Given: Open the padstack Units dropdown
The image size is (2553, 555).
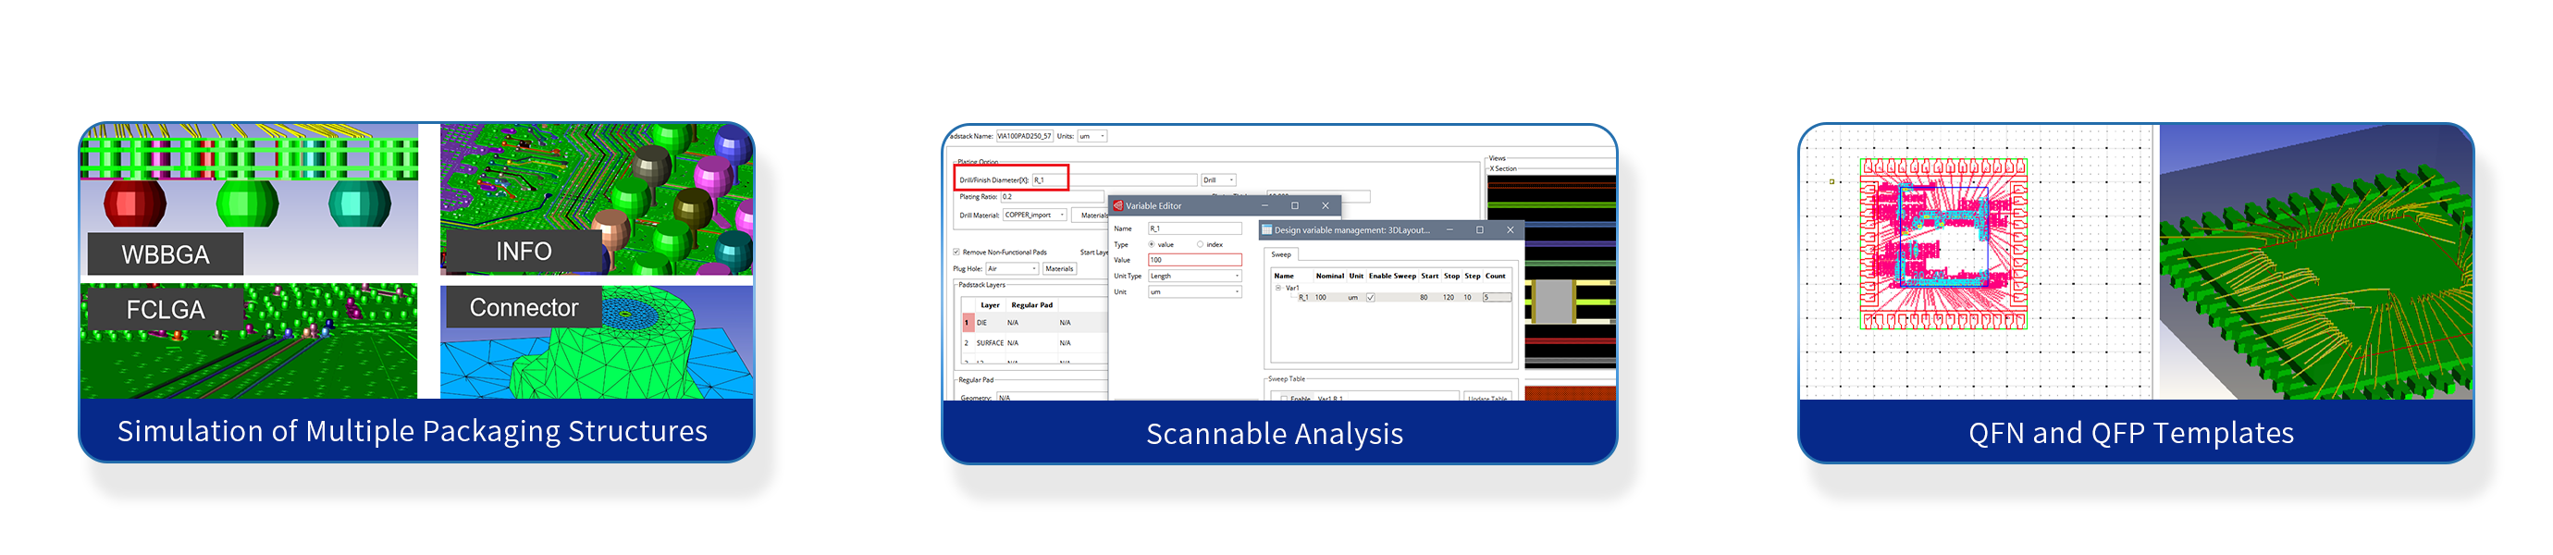Looking at the screenshot, I should point(1092,137).
